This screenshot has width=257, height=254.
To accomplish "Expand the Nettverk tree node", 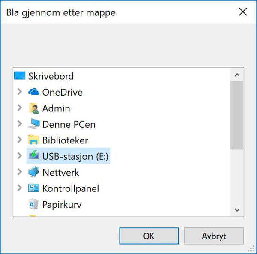I will click(x=19, y=172).
